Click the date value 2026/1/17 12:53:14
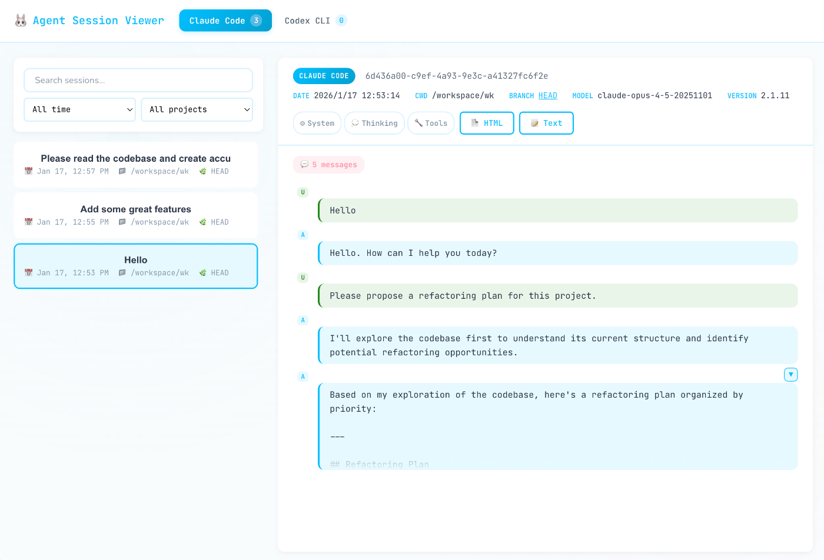The height and width of the screenshot is (560, 824). pyautogui.click(x=357, y=95)
